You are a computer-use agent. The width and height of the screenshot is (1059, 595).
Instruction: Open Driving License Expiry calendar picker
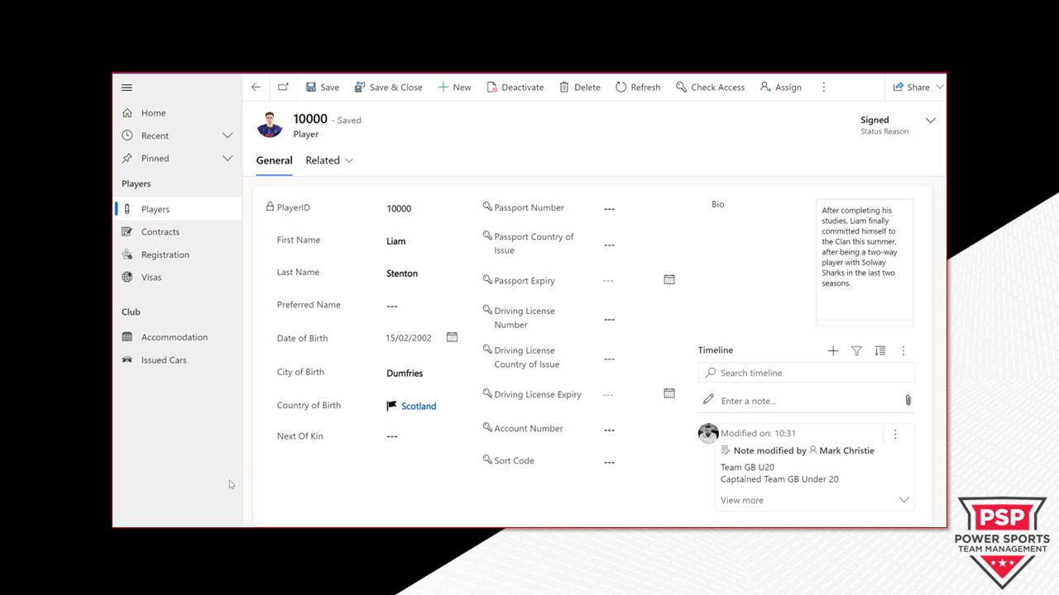click(x=669, y=393)
